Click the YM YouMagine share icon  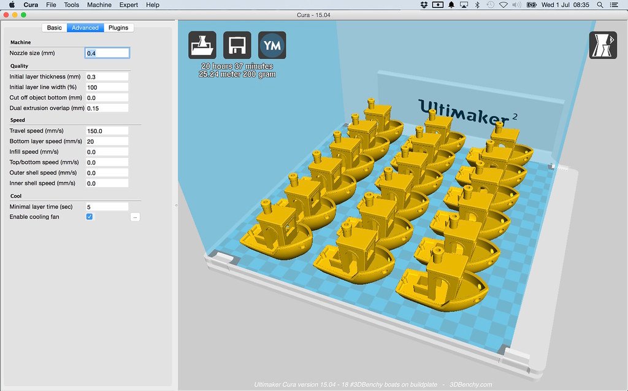click(272, 45)
